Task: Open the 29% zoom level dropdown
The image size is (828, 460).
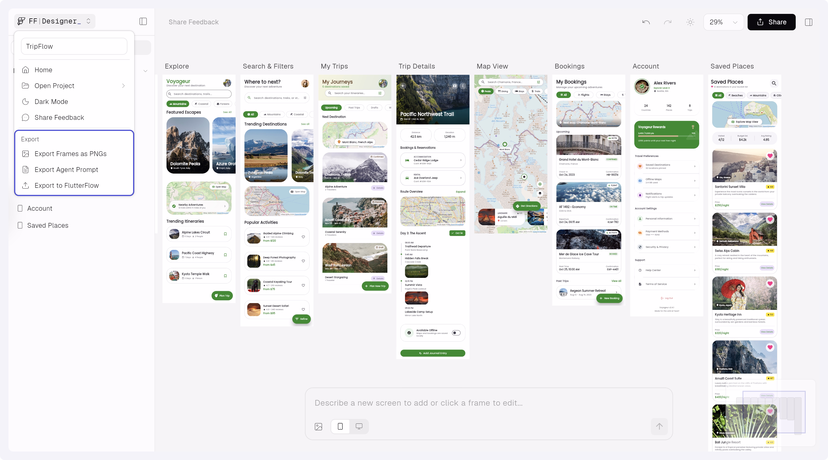Action: (723, 22)
